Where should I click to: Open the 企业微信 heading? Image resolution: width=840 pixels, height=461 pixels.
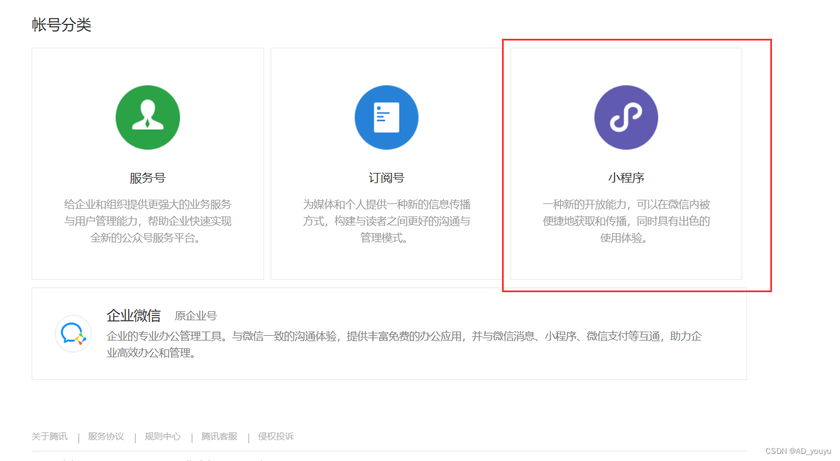click(x=134, y=315)
